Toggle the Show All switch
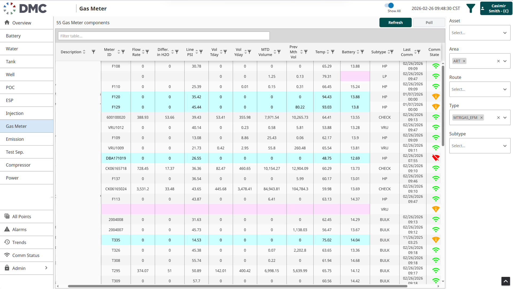The width and height of the screenshot is (513, 289). point(389,5)
